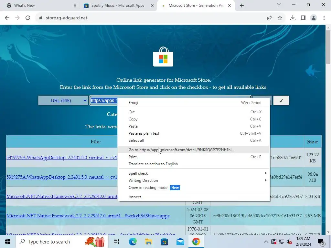Screen dimensions: 331x248
Task: Open the Chrome three-dot menu
Action: point(324,18)
